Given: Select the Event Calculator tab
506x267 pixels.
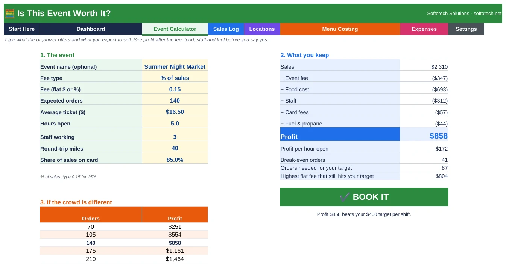Looking at the screenshot, I should (x=175, y=29).
